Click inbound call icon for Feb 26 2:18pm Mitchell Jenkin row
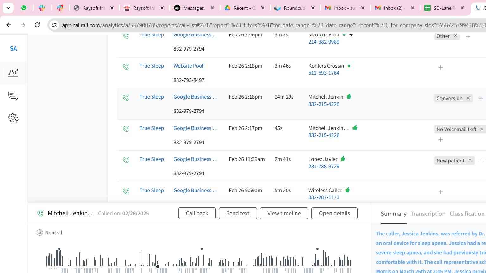 click(126, 98)
